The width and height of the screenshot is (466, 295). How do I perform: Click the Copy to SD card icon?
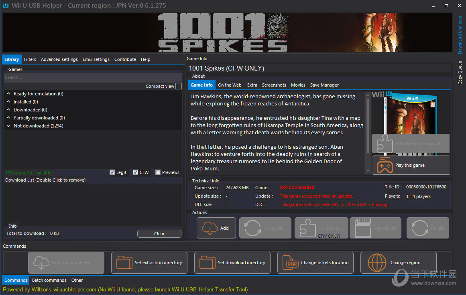[363, 228]
